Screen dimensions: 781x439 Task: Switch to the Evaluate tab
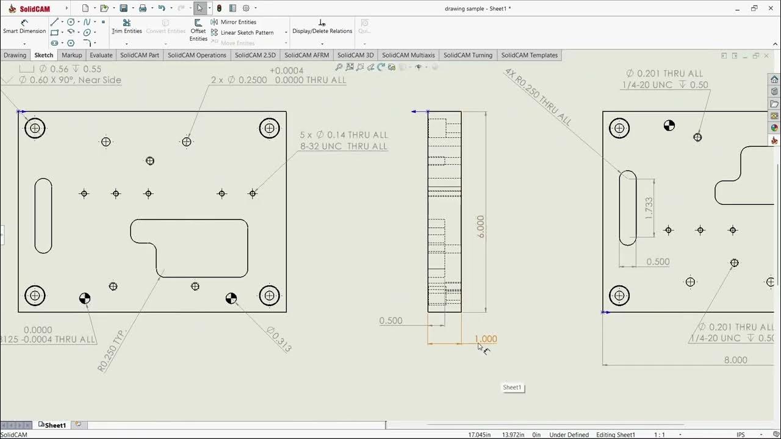coord(101,55)
